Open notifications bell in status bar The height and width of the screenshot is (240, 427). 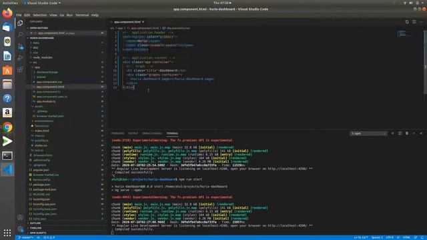[422, 237]
